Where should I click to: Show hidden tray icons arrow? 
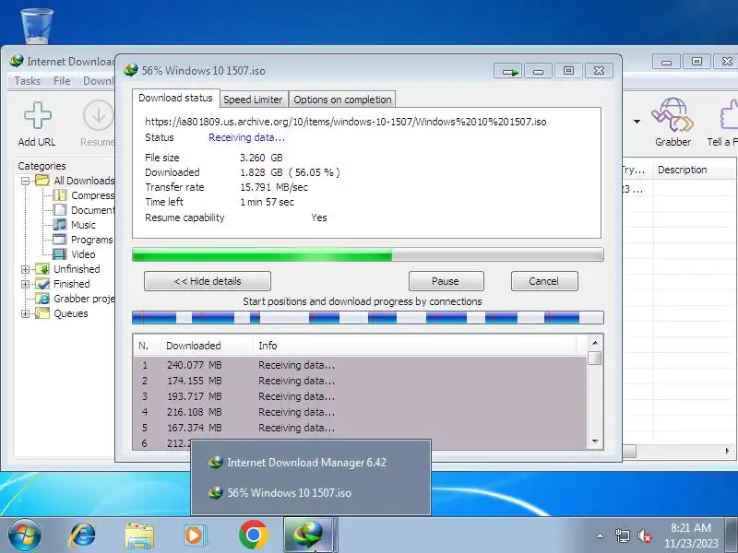(601, 535)
